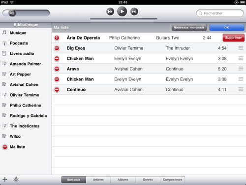Tap delete icon for Ma liste playlist

(x=5, y=147)
